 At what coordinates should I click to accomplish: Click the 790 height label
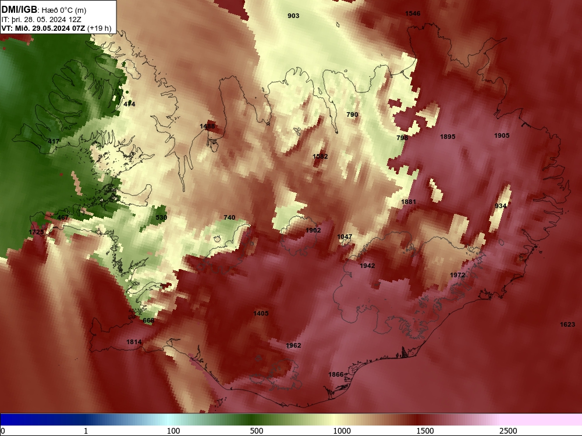tap(352, 115)
